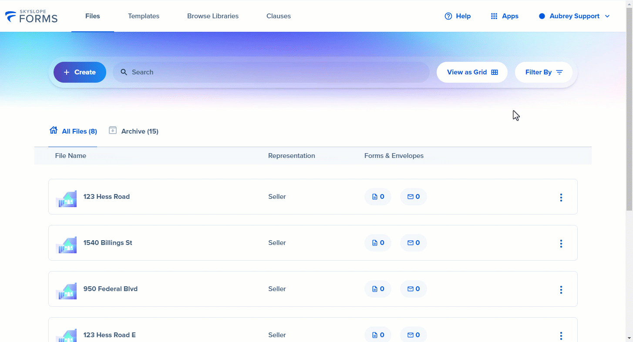Click the View as Grid button
This screenshot has width=633, height=342.
pyautogui.click(x=472, y=72)
